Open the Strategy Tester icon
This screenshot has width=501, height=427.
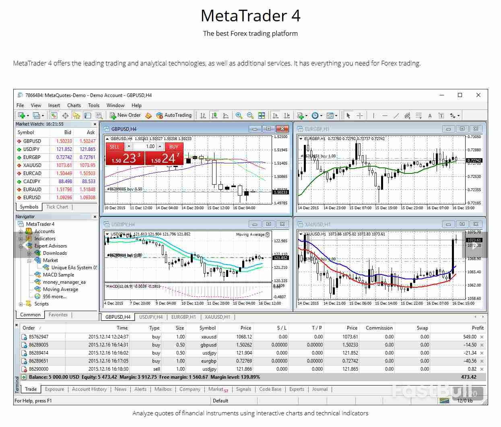click(x=99, y=116)
